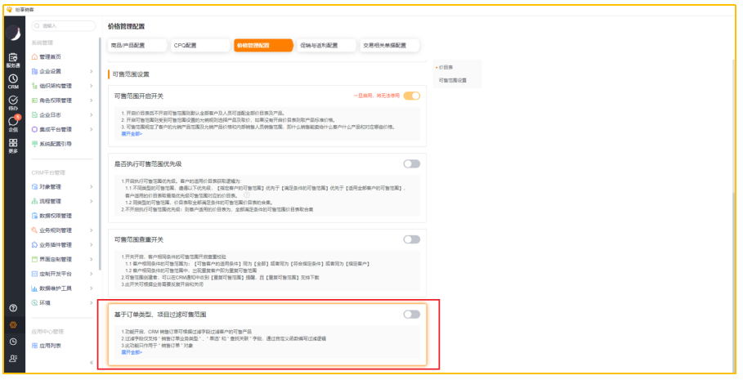The image size is (743, 380).
Task: Click the 流程管理 icon
Action: coord(34,201)
